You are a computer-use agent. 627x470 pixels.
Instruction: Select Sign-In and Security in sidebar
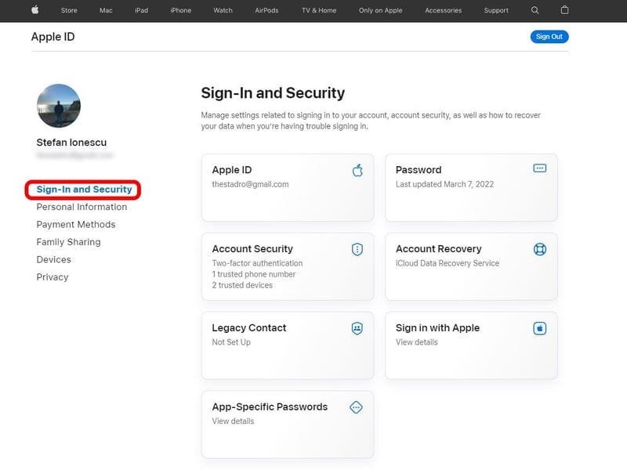pyautogui.click(x=84, y=190)
